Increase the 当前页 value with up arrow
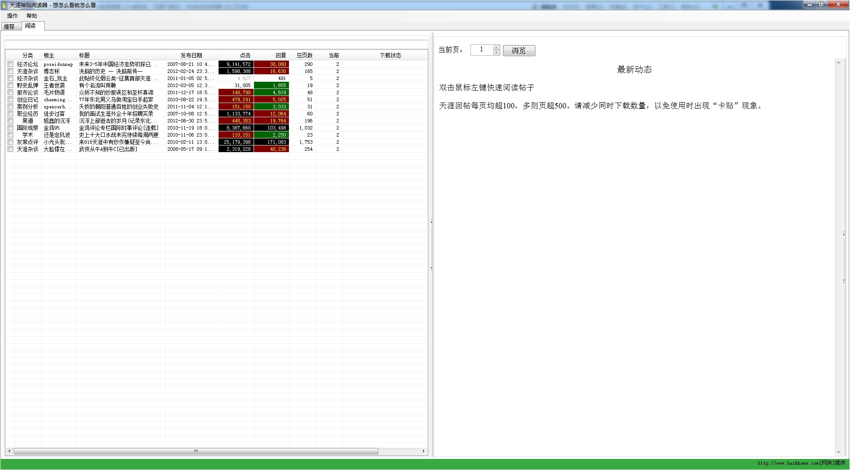850x470 pixels. click(496, 47)
